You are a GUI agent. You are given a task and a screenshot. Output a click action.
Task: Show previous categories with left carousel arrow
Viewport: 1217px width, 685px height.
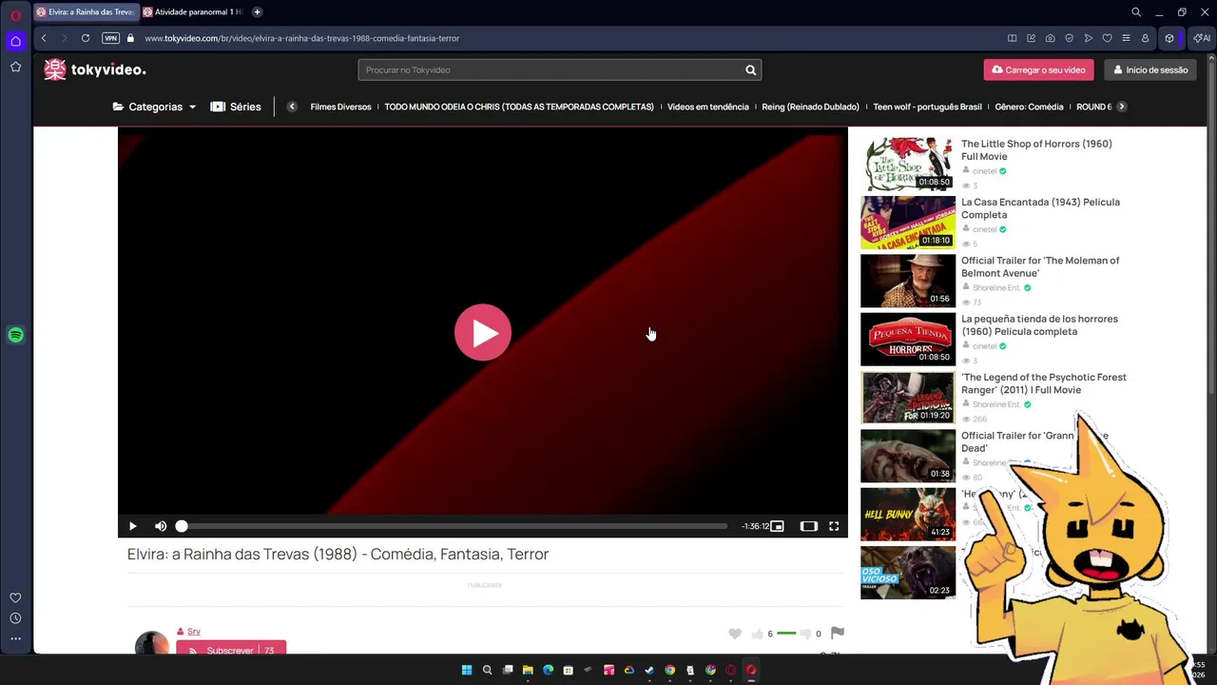click(x=292, y=107)
